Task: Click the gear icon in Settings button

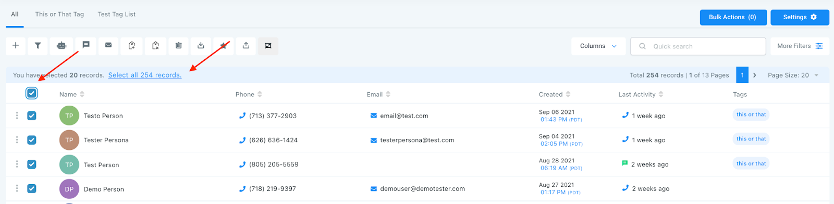Action: point(814,17)
